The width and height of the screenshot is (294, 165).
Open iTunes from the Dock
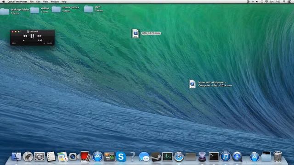click(226, 157)
